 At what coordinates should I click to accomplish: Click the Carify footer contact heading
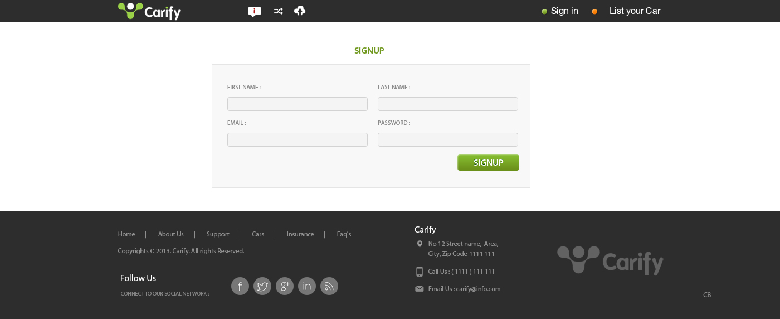pos(425,230)
